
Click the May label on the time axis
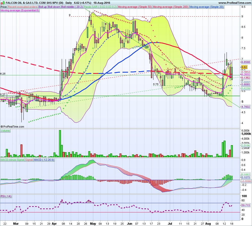point(93,223)
